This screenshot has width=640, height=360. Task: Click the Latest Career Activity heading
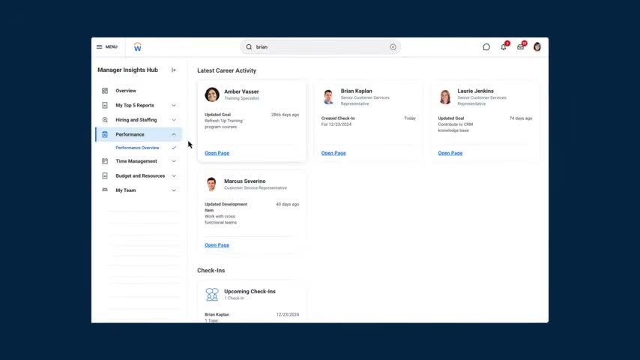[x=226, y=70]
